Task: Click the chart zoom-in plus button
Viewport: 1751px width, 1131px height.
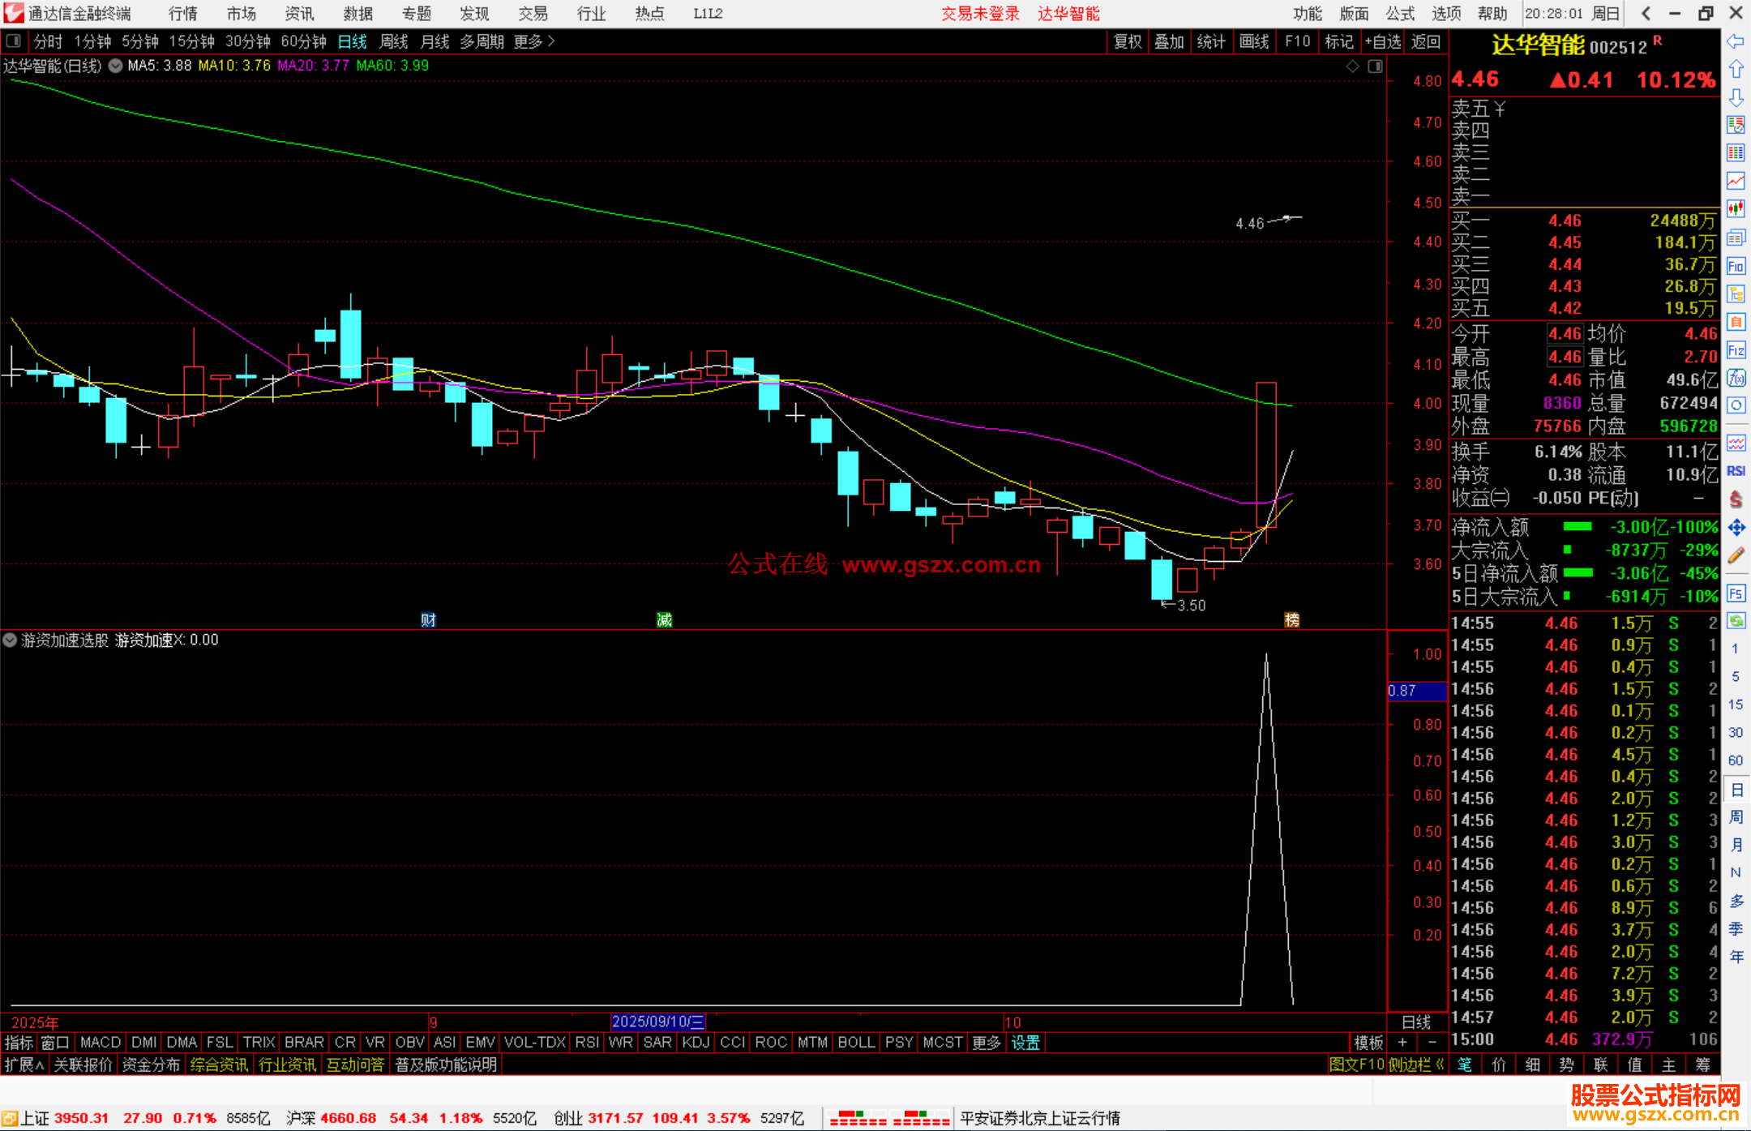Action: pyautogui.click(x=1402, y=1043)
